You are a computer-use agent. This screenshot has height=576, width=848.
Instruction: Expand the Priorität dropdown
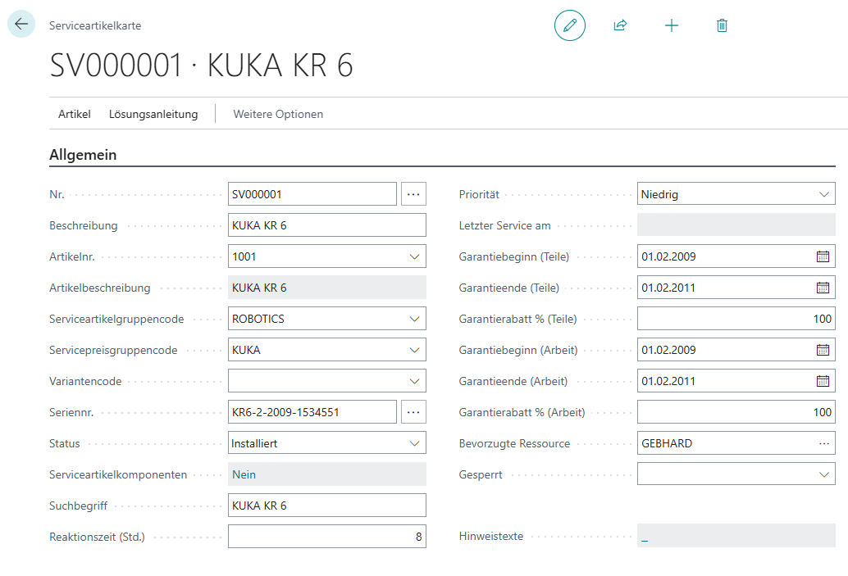coord(823,194)
